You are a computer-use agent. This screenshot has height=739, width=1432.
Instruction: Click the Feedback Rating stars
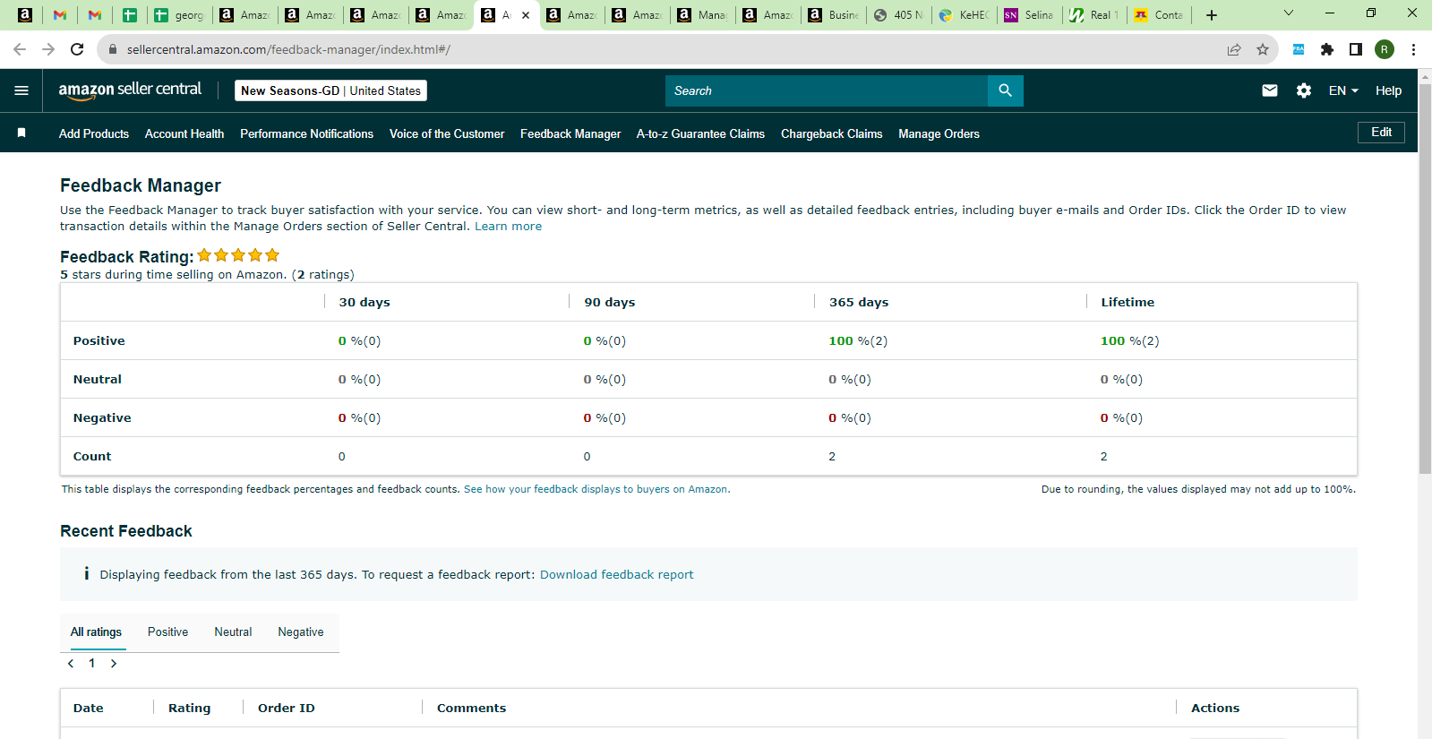[x=238, y=255]
